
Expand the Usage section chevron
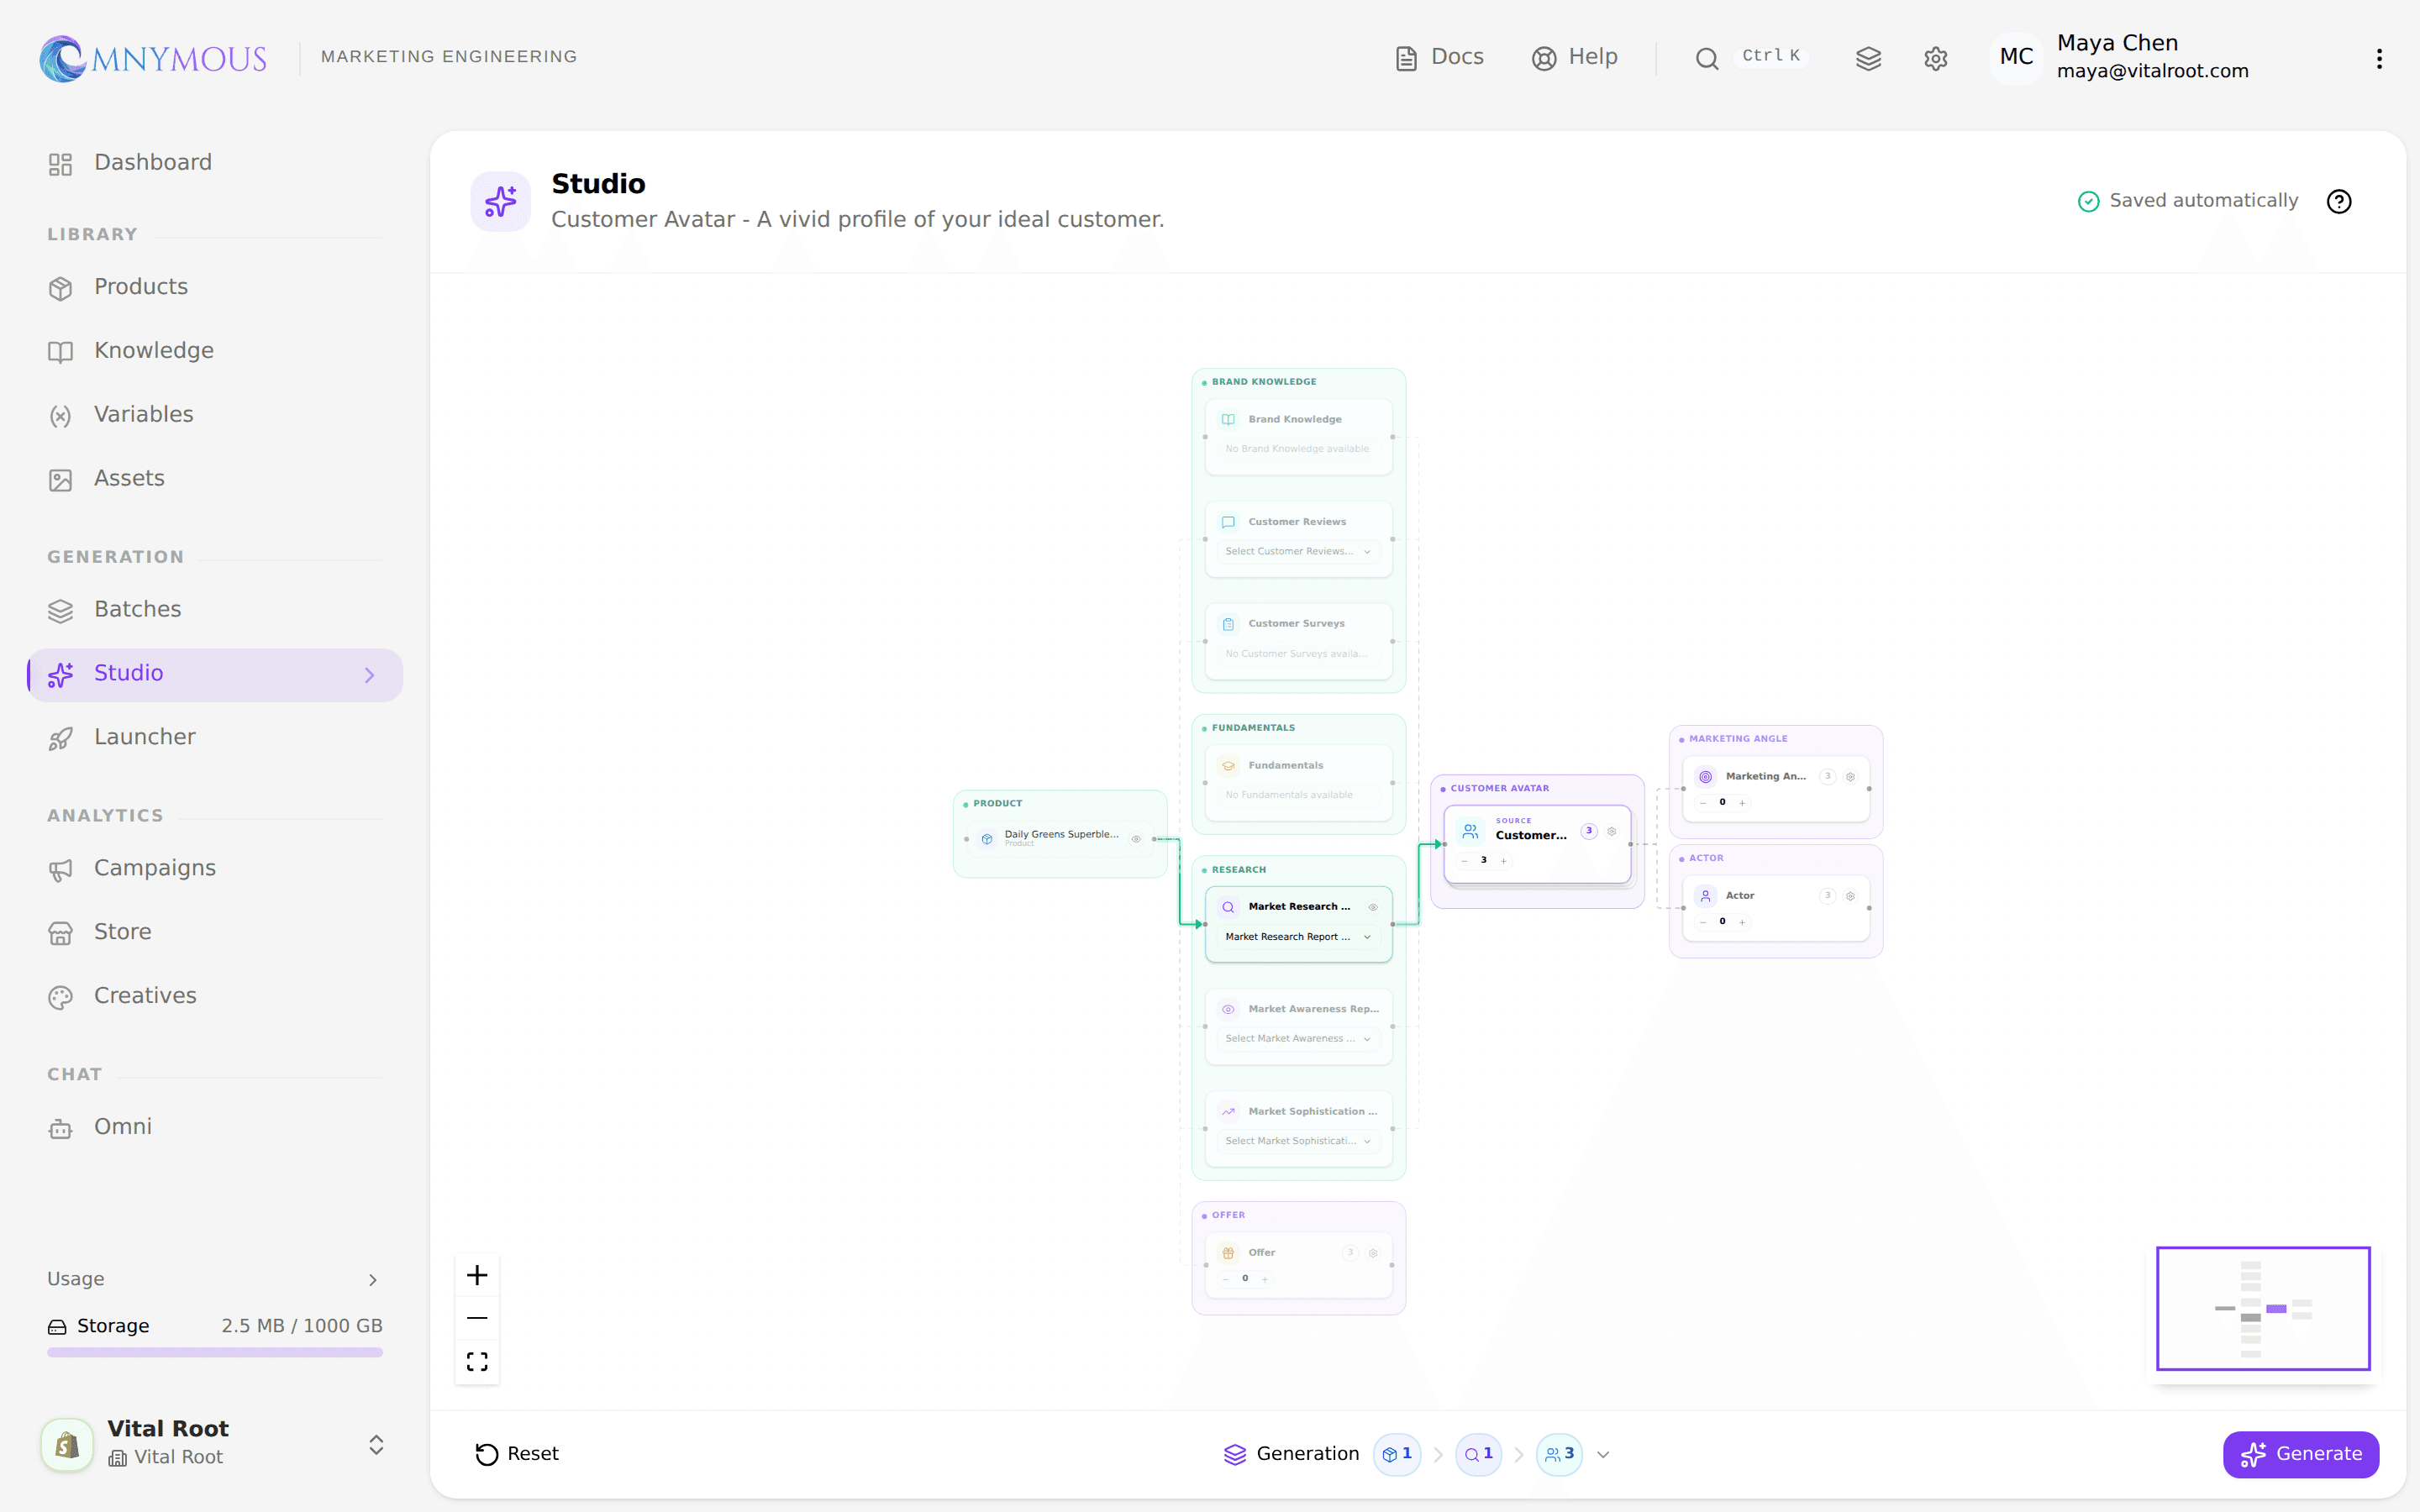(x=373, y=1280)
